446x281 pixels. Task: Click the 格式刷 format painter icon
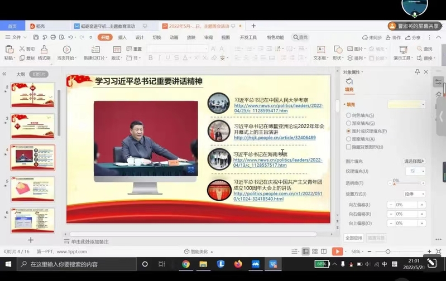pyautogui.click(x=44, y=50)
